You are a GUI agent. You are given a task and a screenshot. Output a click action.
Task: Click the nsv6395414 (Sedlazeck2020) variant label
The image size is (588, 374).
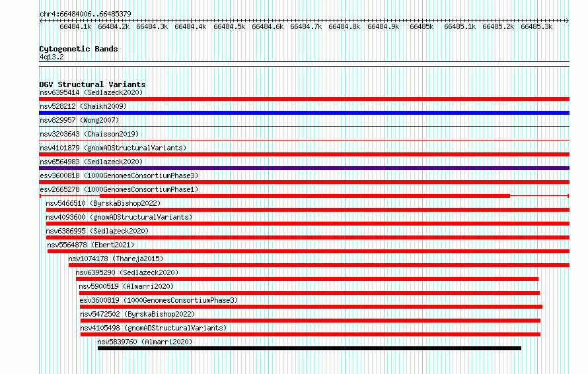click(91, 92)
